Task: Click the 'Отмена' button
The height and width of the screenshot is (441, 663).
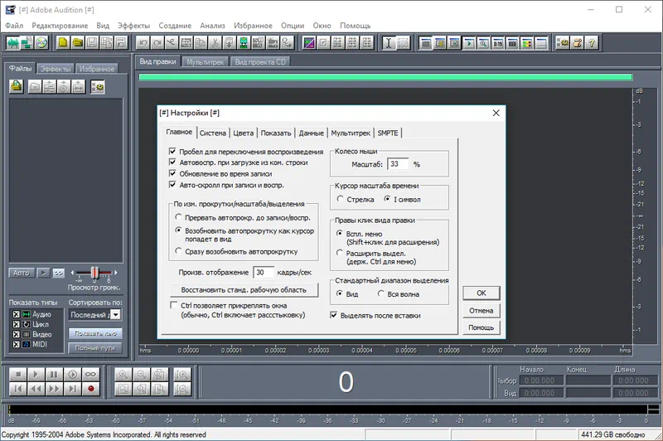Action: 482,310
